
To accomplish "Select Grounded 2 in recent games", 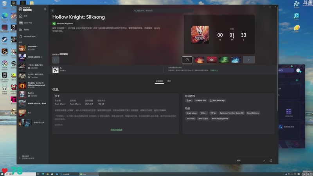I will [x=32, y=48].
